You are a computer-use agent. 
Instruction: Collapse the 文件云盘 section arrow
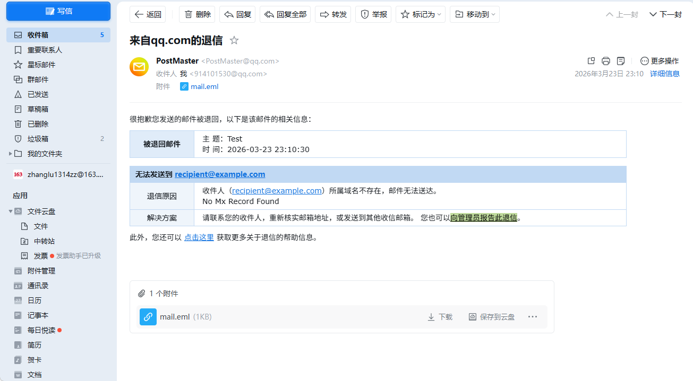(x=11, y=211)
